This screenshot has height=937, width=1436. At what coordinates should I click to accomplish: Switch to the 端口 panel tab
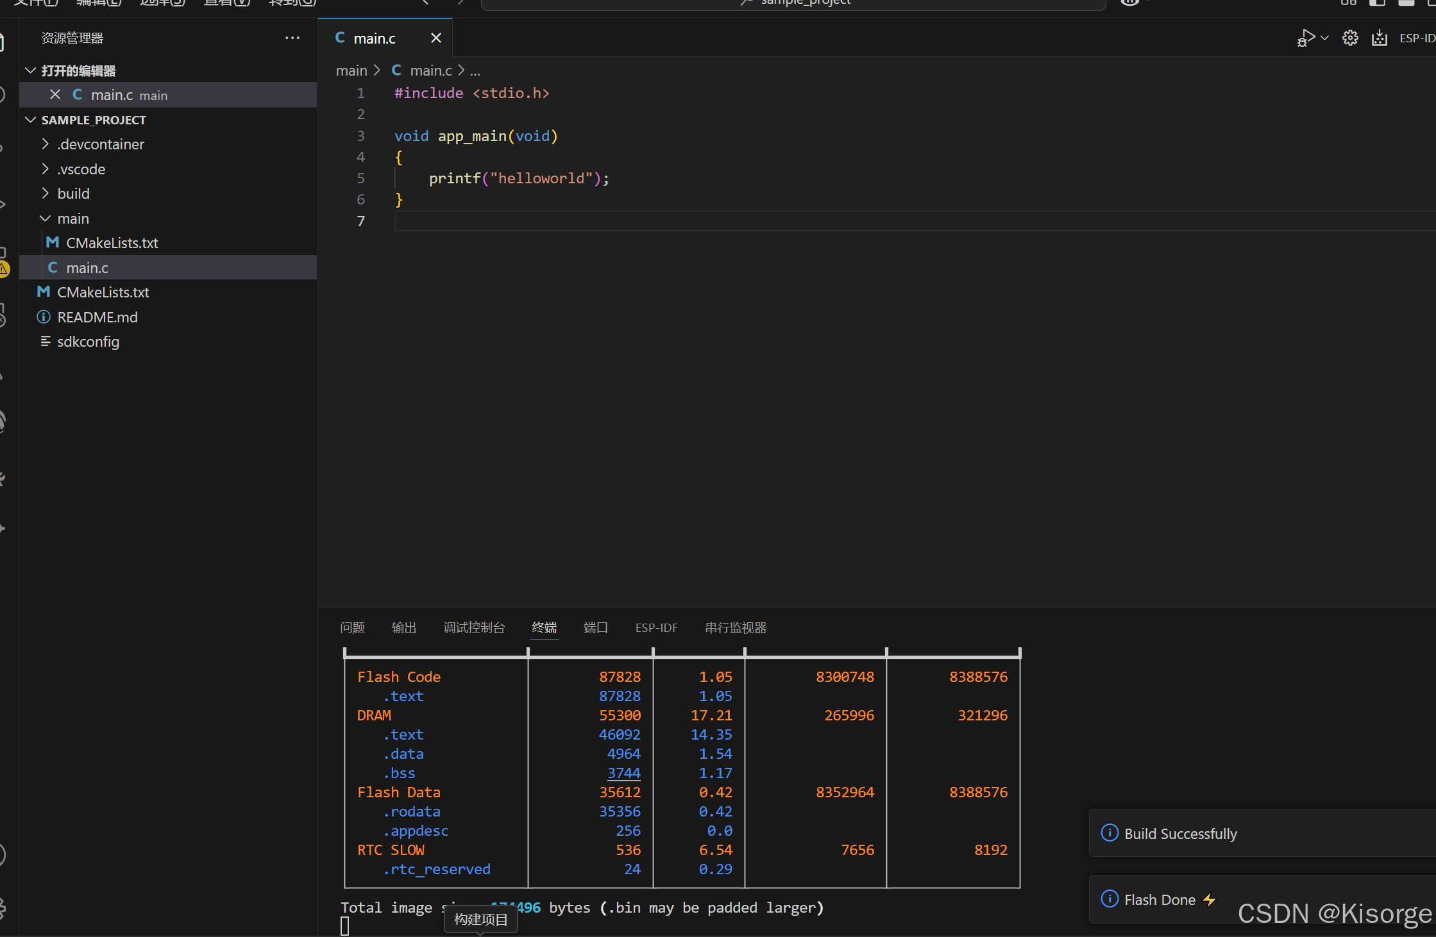(x=596, y=627)
